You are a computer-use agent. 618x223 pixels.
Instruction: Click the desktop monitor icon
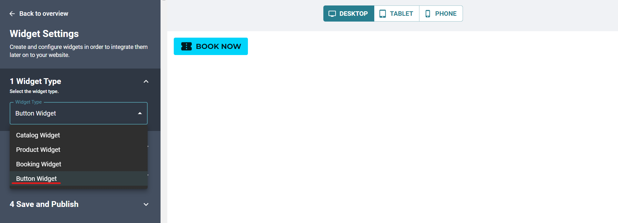point(332,14)
